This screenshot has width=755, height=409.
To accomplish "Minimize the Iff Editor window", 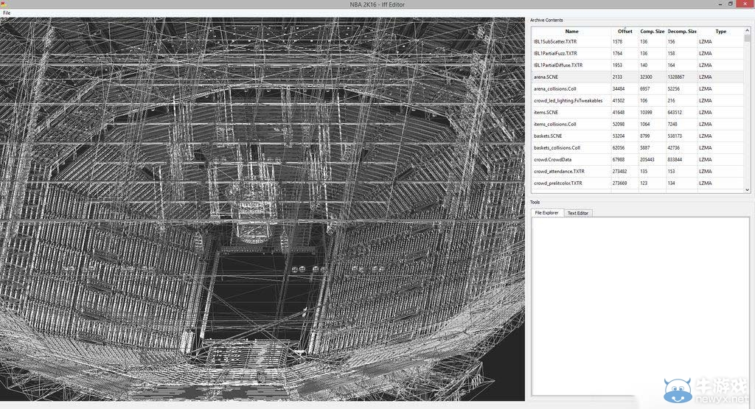I will 720,4.
